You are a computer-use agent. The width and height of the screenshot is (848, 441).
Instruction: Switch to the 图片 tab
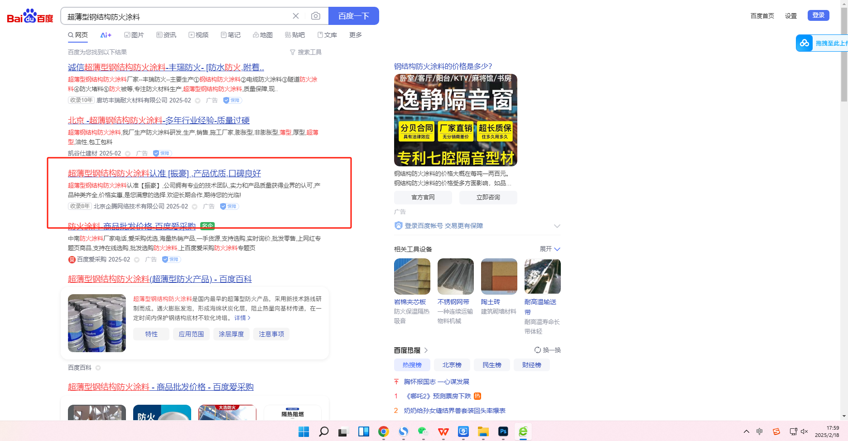click(134, 35)
